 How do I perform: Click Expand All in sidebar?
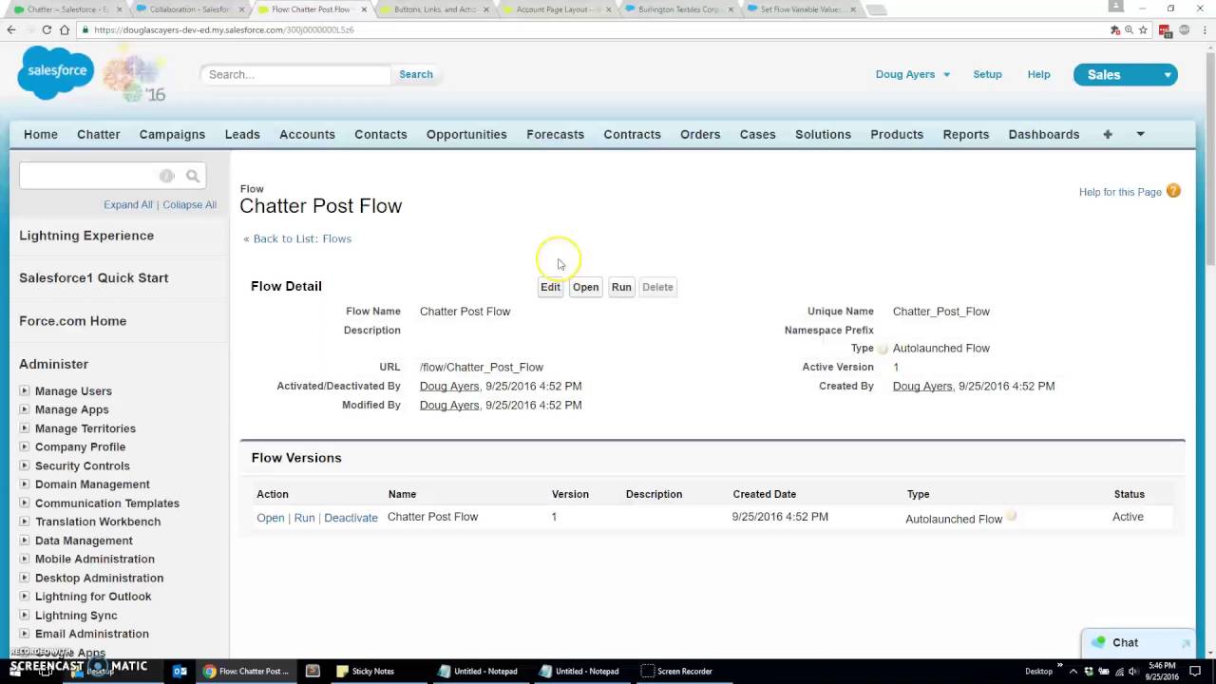(x=128, y=204)
